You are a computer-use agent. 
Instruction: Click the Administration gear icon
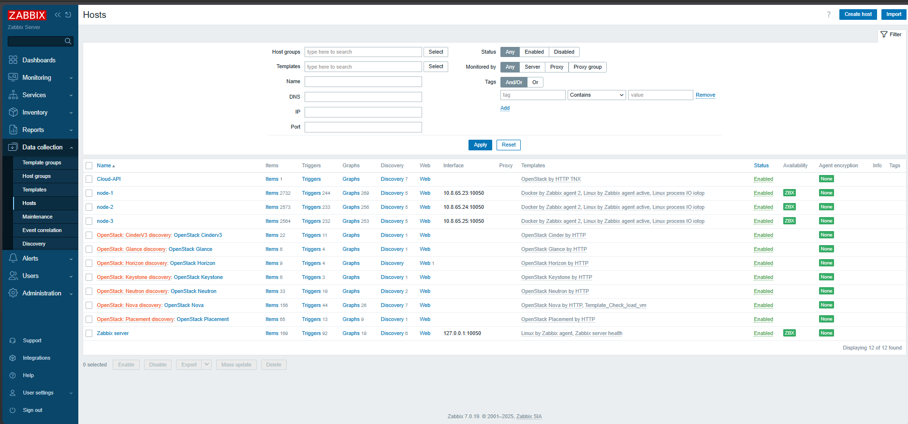coord(13,293)
